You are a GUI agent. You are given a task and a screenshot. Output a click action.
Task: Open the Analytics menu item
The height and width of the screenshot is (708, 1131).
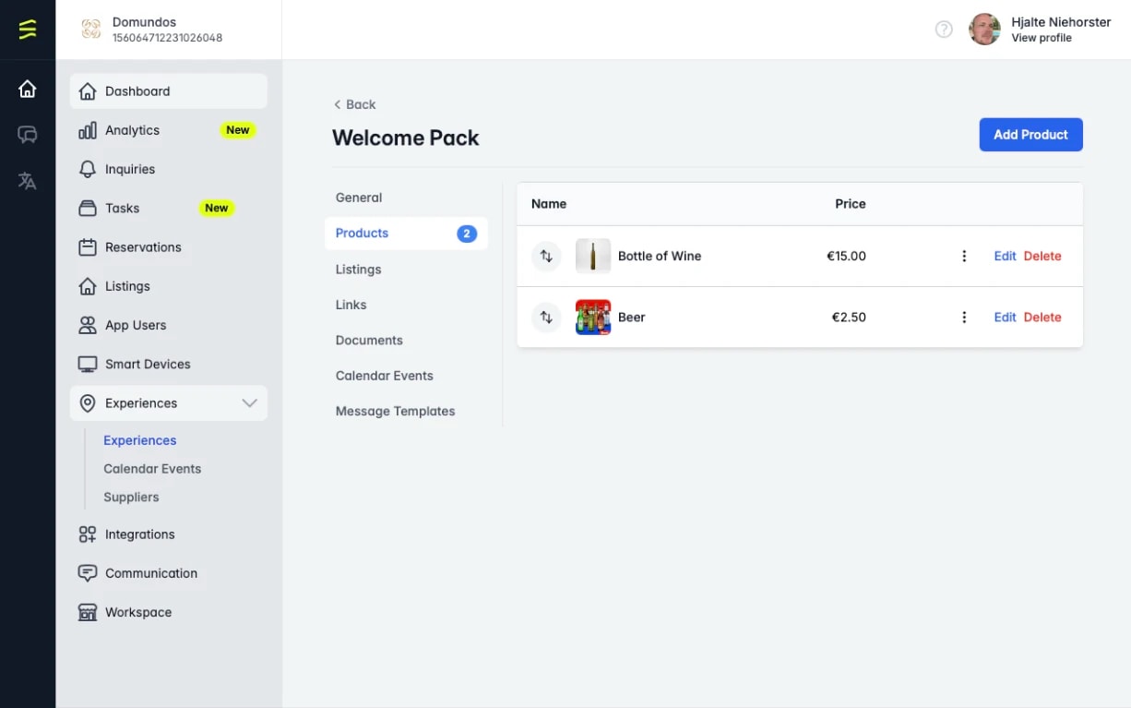point(169,130)
